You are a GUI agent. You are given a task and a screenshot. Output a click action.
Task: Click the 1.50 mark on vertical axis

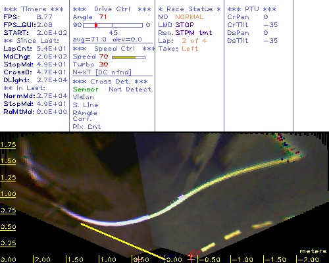coord(8,161)
